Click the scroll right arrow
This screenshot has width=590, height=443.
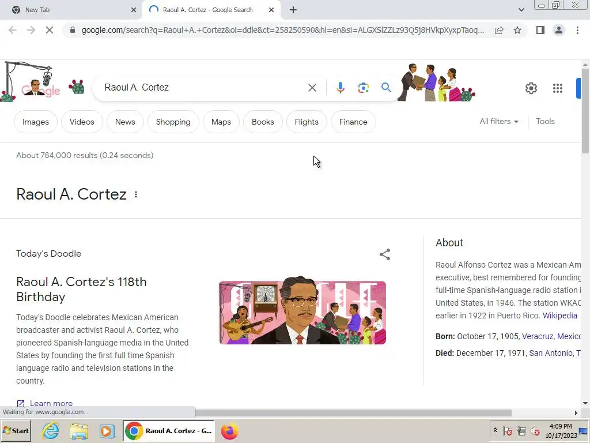[x=576, y=413]
